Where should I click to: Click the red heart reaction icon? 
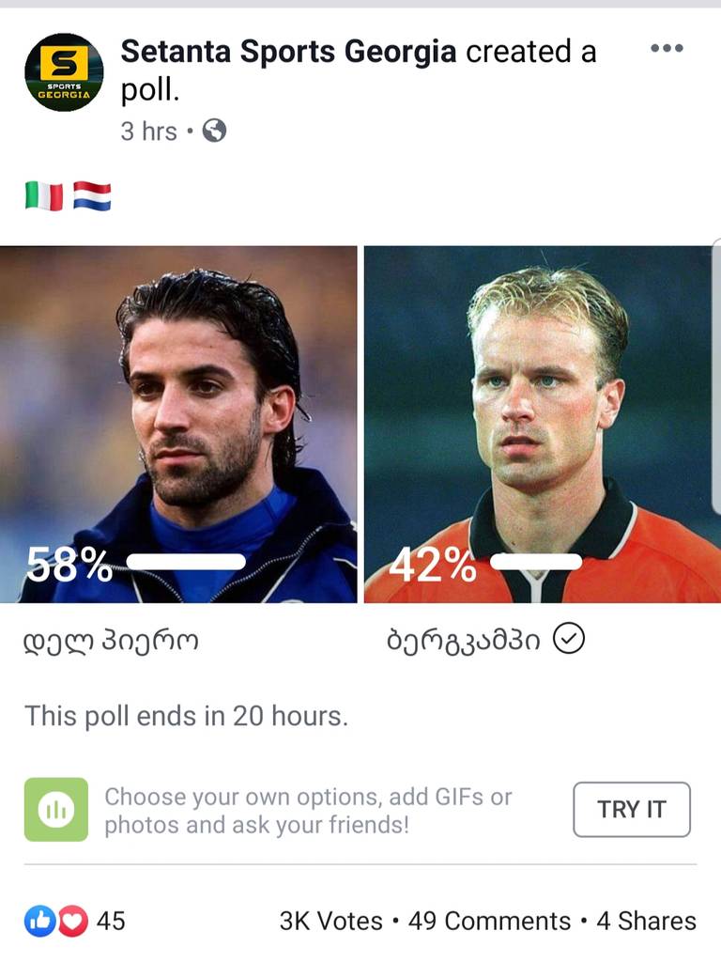click(72, 922)
